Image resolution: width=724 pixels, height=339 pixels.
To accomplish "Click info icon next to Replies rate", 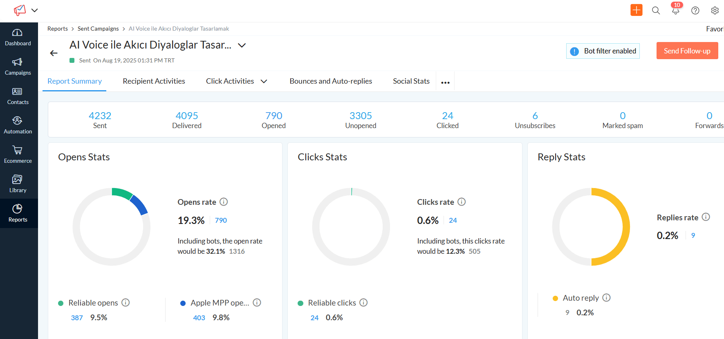I will point(706,217).
